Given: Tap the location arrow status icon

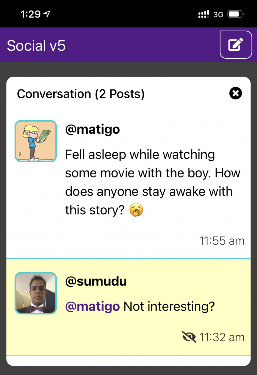Looking at the screenshot, I should 47,14.
